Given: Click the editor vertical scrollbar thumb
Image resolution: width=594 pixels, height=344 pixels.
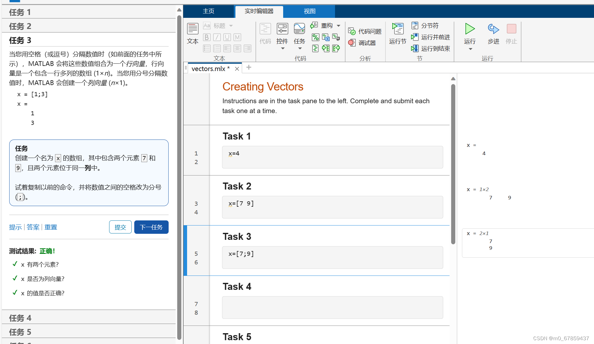Looking at the screenshot, I should 453,164.
